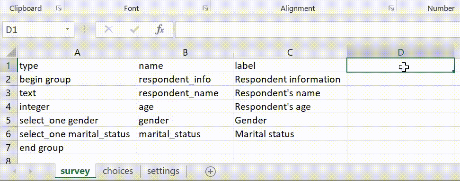Select row 1 header
Viewport: 460px width, 181px height.
[9, 66]
